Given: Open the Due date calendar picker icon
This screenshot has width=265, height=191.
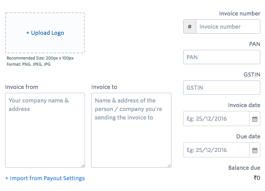Looking at the screenshot, I should pyautogui.click(x=255, y=150).
